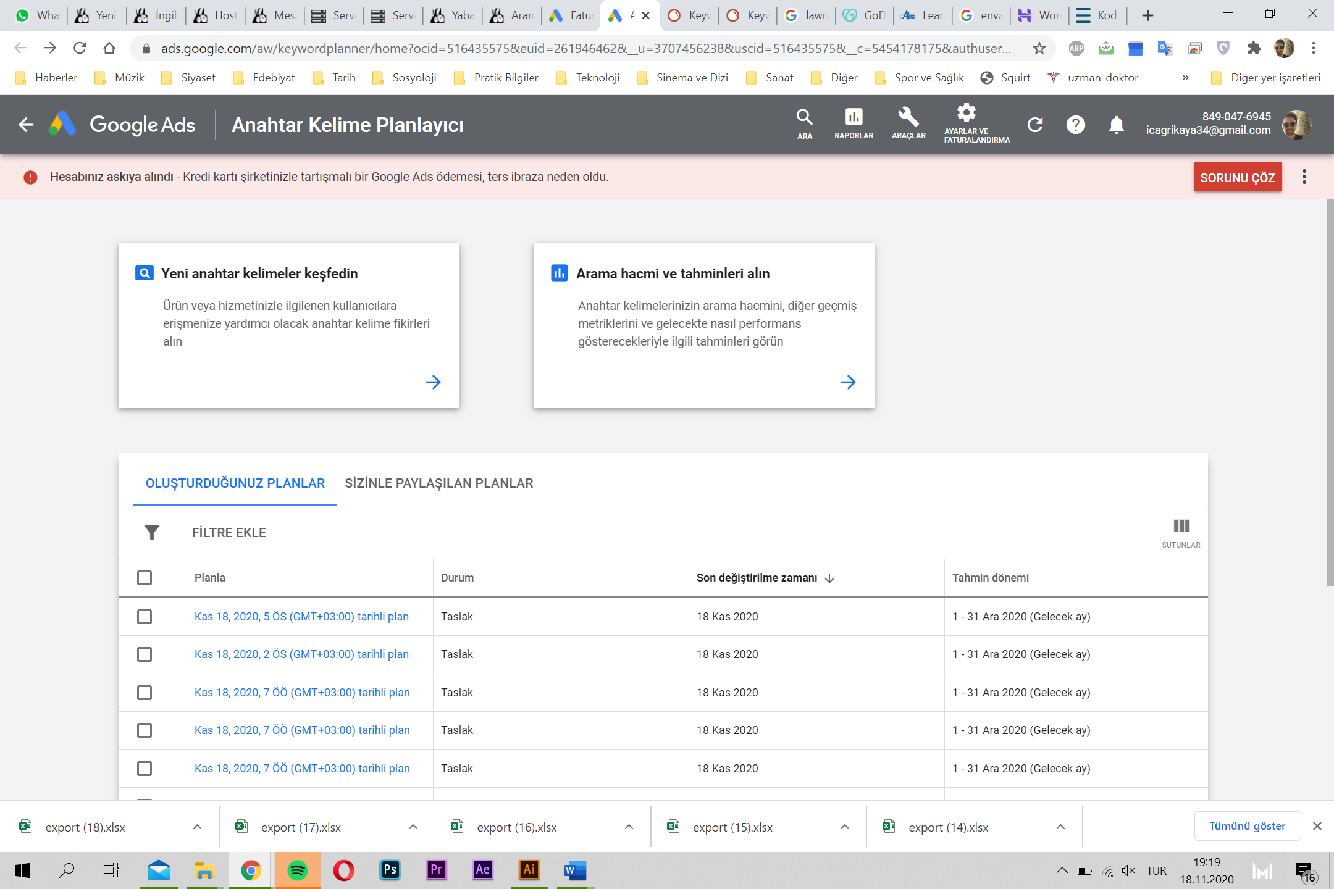This screenshot has width=1334, height=889.
Task: Expand export (15).xlsx download options
Action: tap(845, 827)
